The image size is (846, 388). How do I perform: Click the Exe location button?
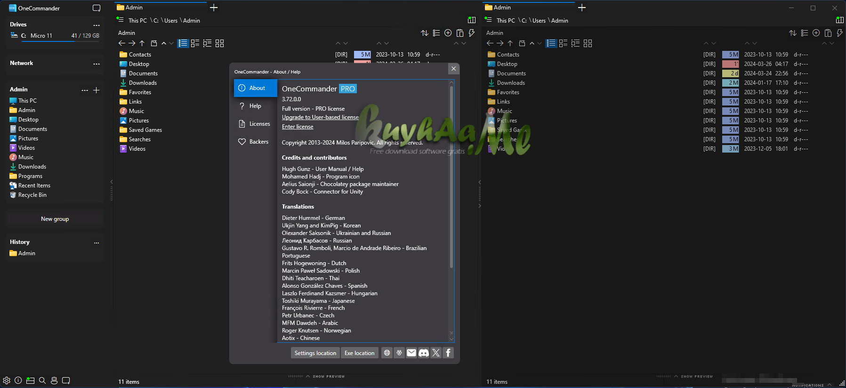pyautogui.click(x=360, y=353)
